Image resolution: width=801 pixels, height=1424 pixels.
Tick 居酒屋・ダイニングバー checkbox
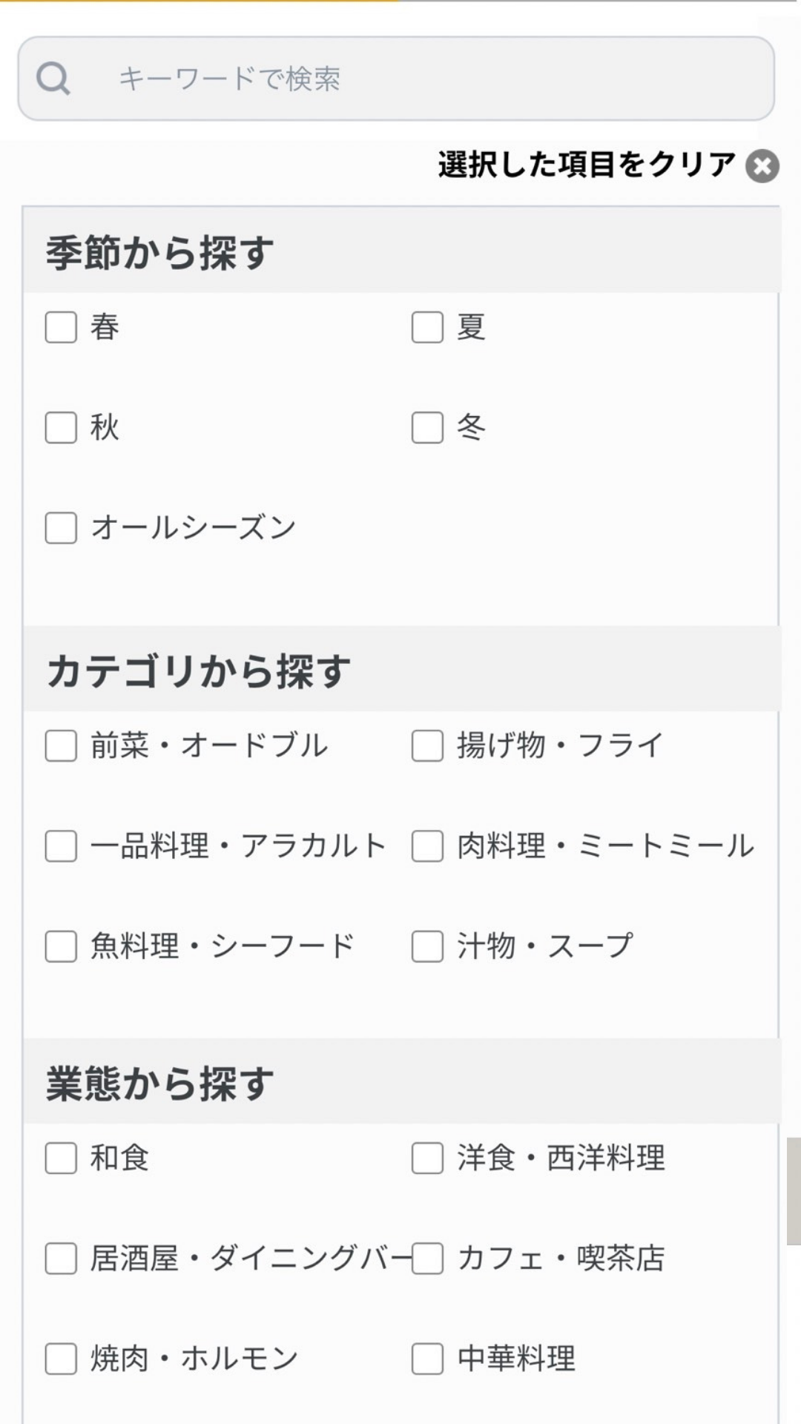(61, 1259)
